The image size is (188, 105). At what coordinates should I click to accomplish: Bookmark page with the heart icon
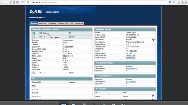(x=174, y=2)
